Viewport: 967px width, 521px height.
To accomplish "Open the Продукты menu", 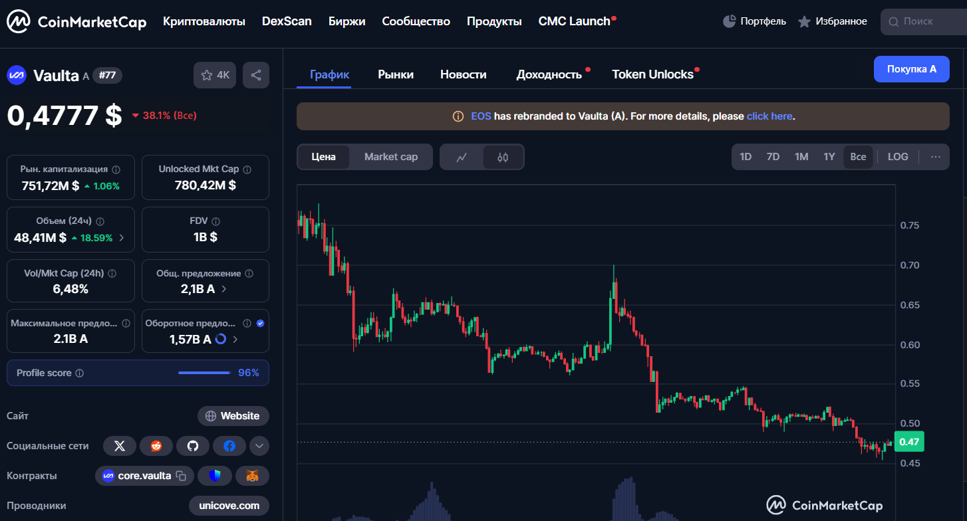I will click(494, 21).
